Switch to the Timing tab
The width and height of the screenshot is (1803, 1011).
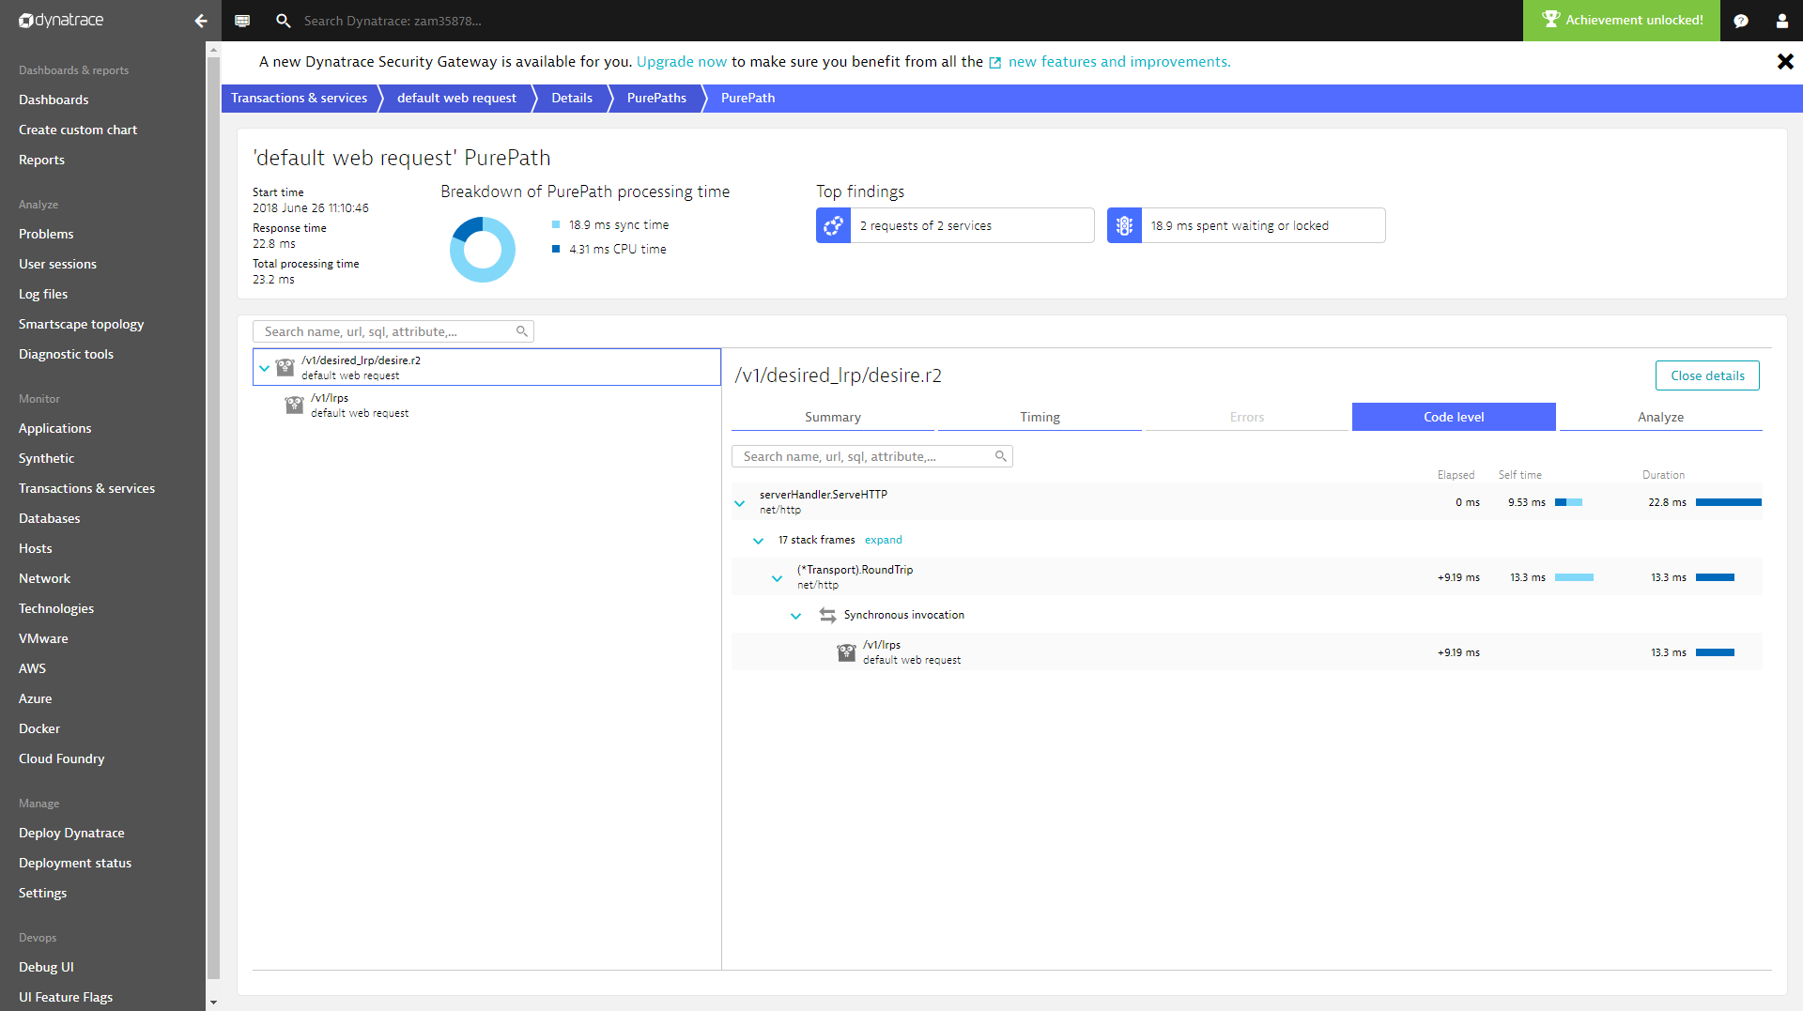click(x=1040, y=417)
